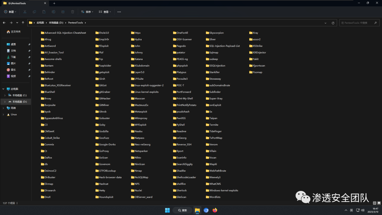Select the Wordlists folder
This screenshot has width=382, height=215.
click(x=213, y=197)
